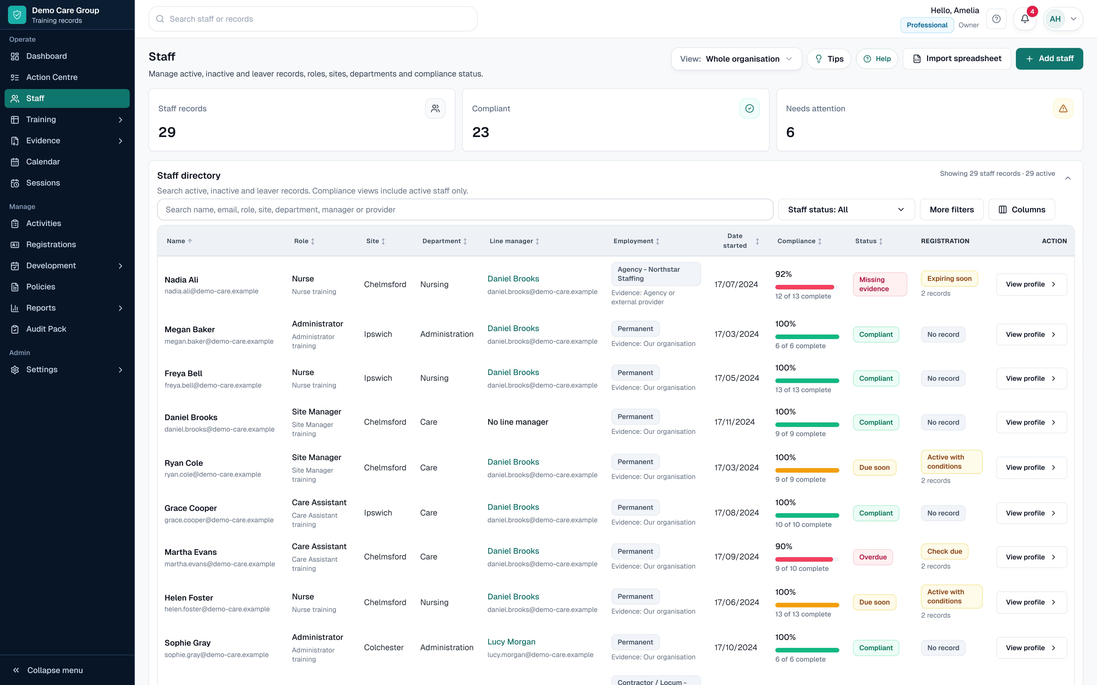Open the Tips button
This screenshot has height=685, width=1097.
[829, 59]
